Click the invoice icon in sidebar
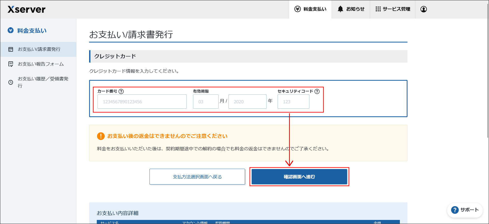Image resolution: width=489 pixels, height=224 pixels. click(11, 49)
